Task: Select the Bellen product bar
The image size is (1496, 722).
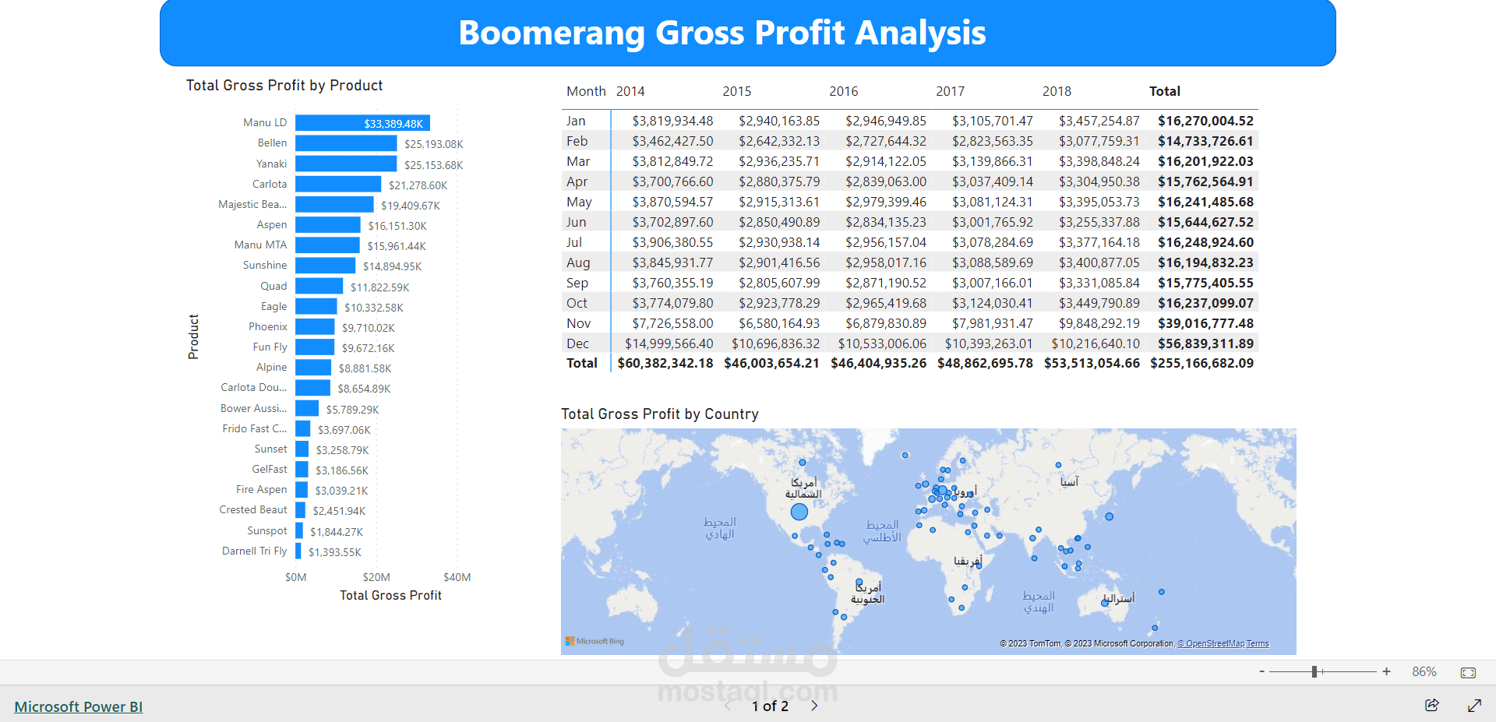Action: [345, 143]
